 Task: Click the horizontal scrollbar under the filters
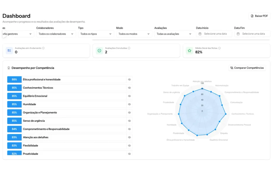coord(181,40)
